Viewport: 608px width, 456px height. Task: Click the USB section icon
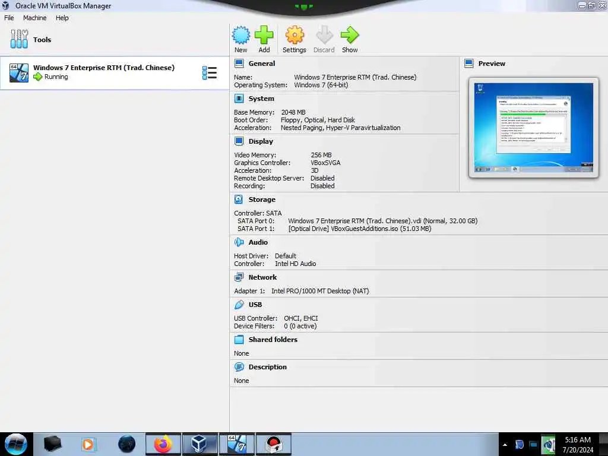point(239,305)
